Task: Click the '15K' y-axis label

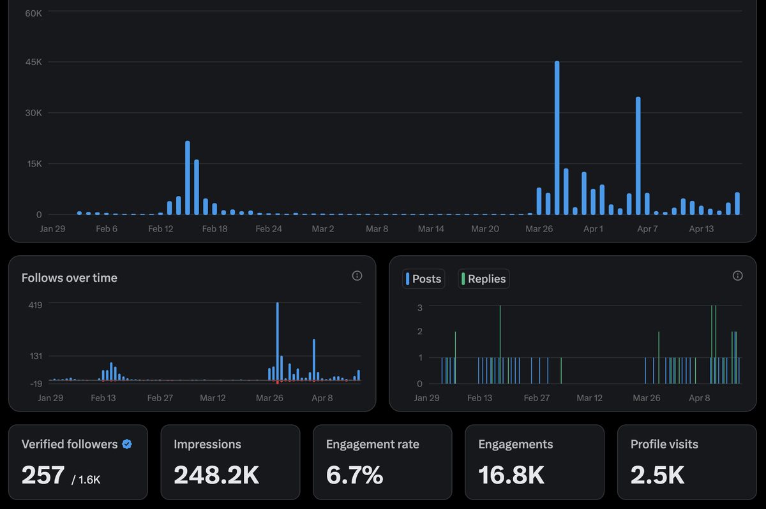Action: point(34,164)
